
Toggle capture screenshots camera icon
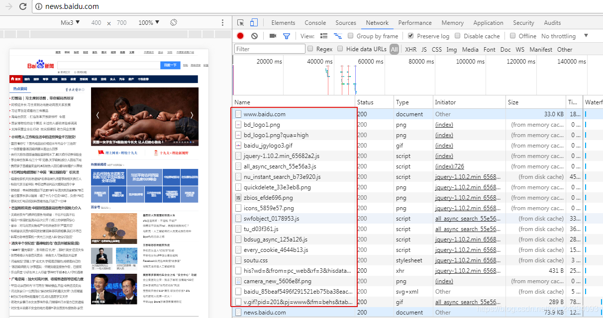pos(273,36)
